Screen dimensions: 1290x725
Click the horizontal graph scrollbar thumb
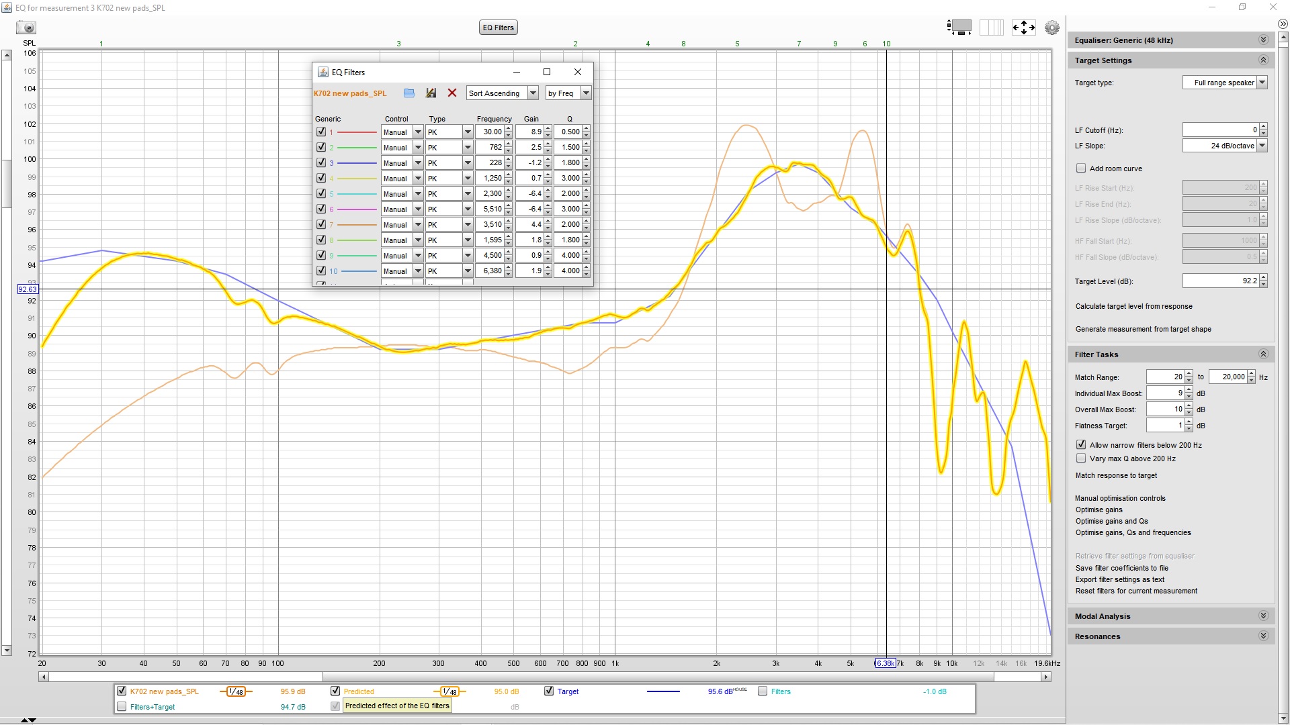[185, 677]
